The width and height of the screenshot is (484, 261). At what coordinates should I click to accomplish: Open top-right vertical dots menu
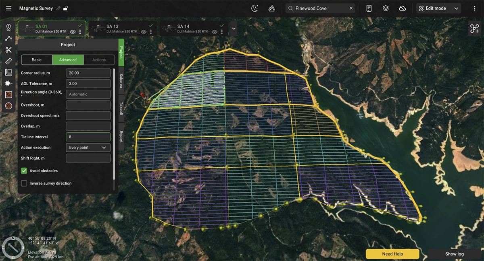(x=475, y=8)
